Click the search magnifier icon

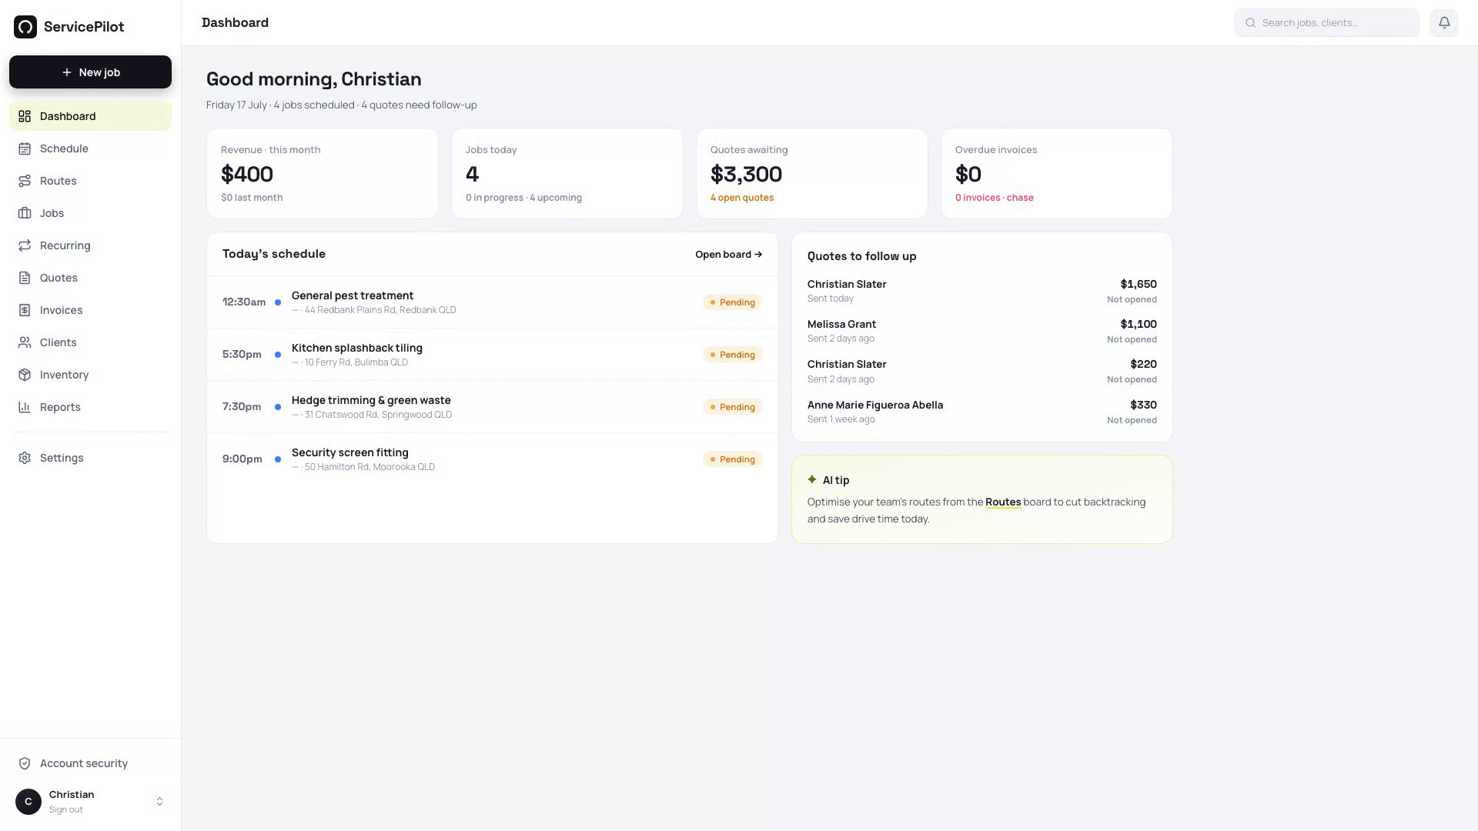(1251, 23)
